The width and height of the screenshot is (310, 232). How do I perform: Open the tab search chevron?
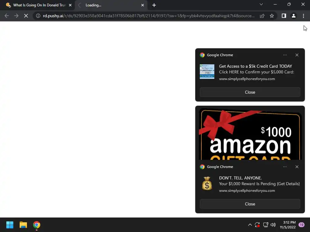point(261,4)
